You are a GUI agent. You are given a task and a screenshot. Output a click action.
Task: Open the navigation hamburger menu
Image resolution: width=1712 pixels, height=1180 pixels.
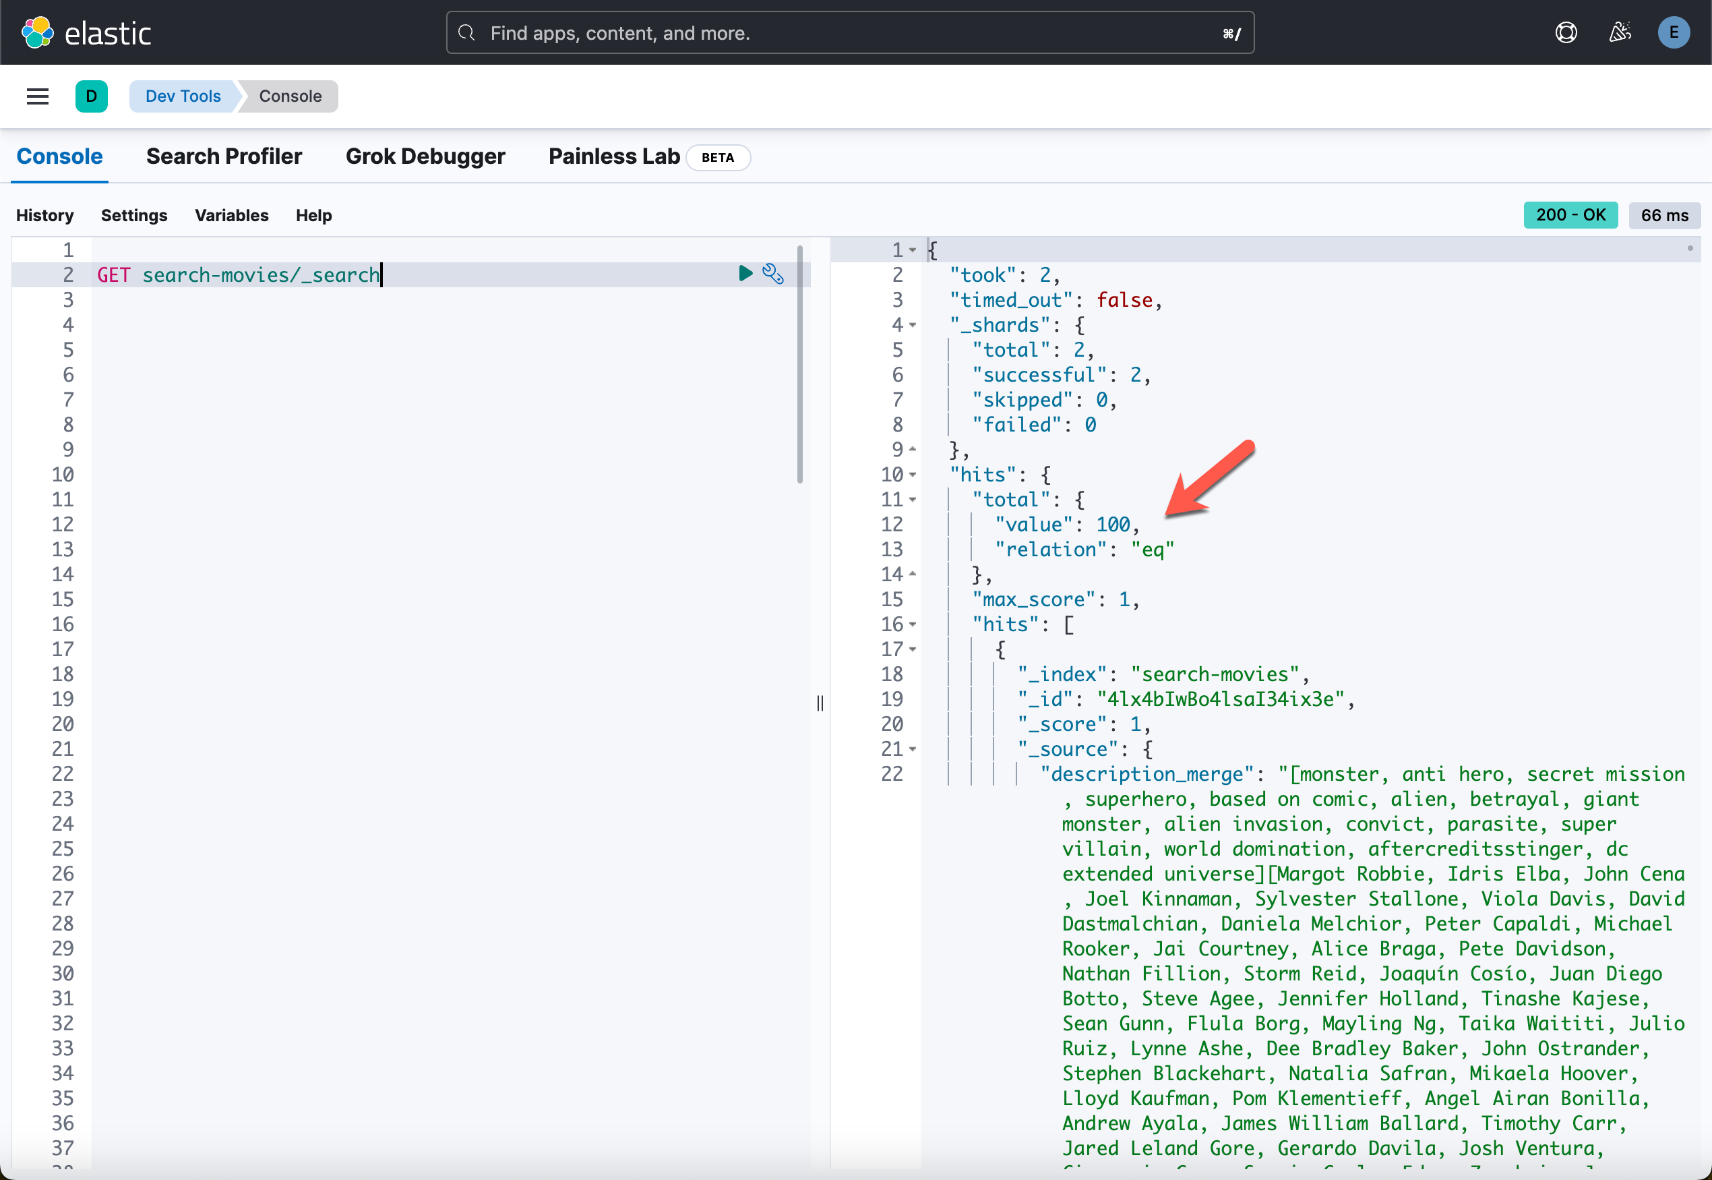click(37, 96)
